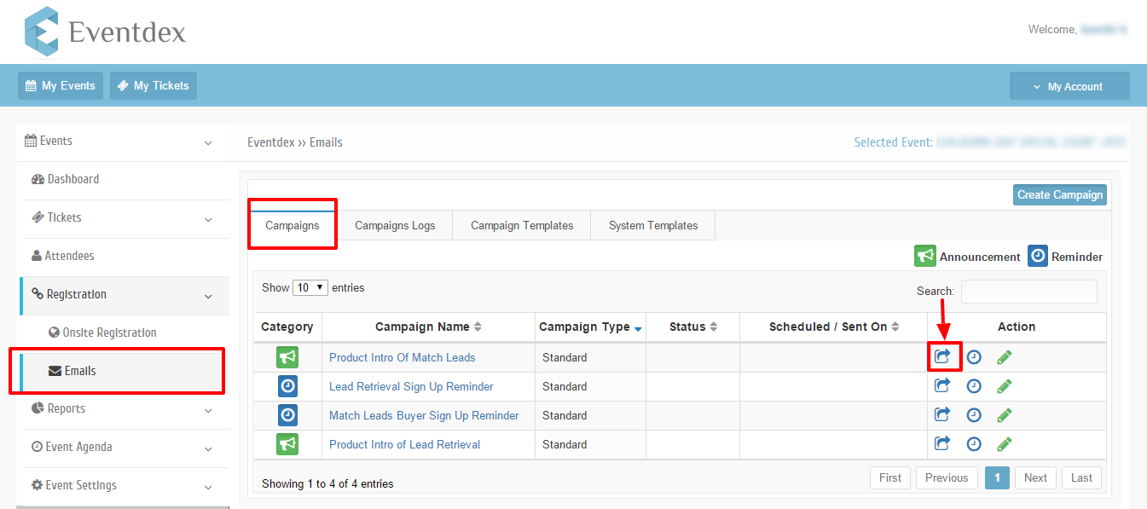Open the My Account dropdown
Image resolution: width=1147 pixels, height=509 pixels.
point(1069,86)
